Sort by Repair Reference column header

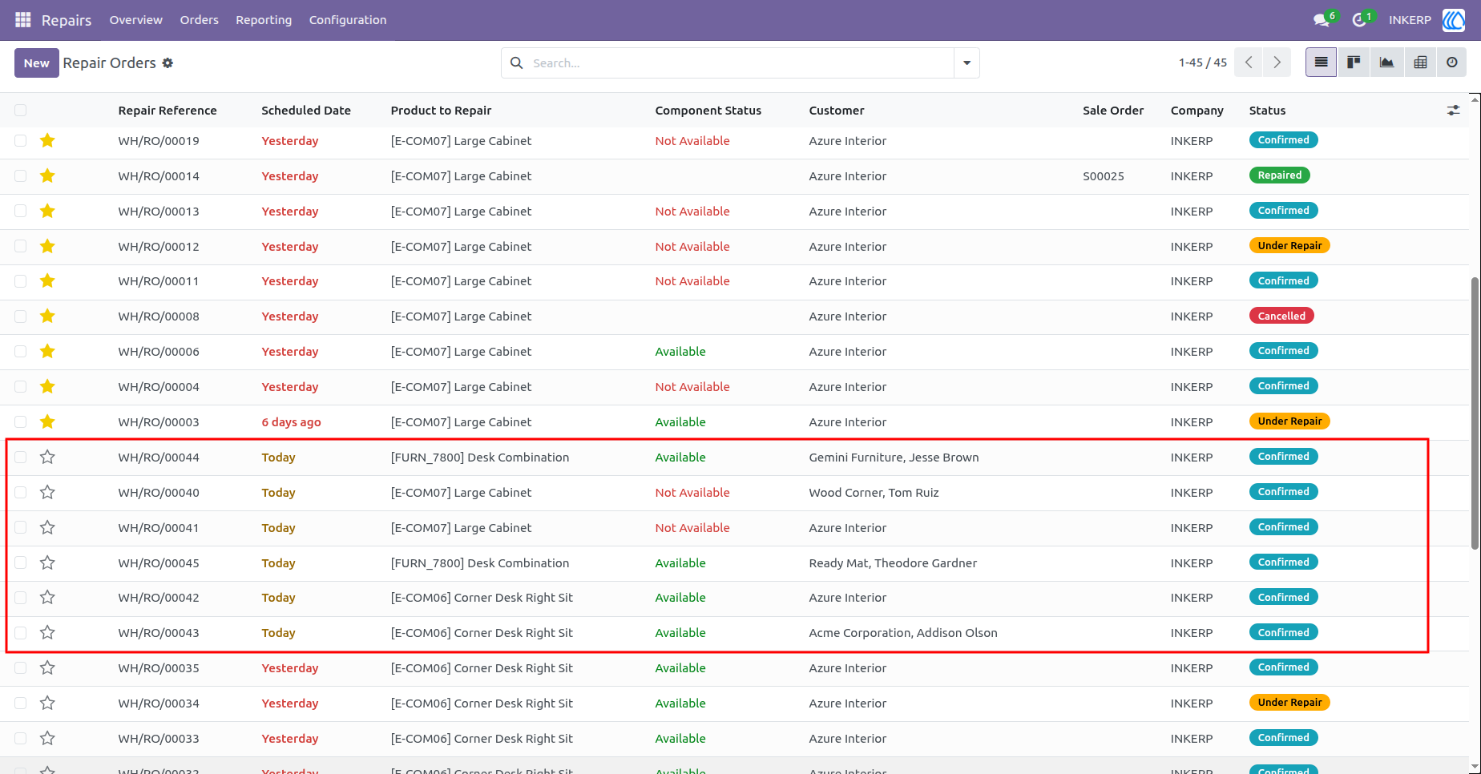(x=167, y=111)
